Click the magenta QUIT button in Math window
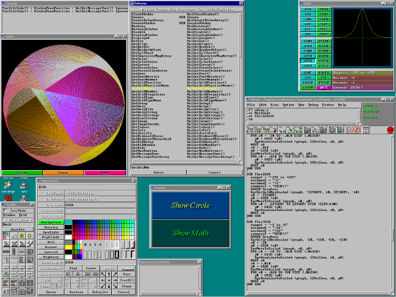 point(324,88)
